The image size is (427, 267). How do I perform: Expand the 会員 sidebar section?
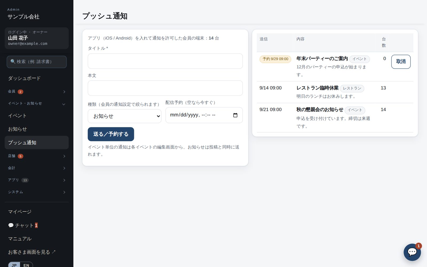[x=37, y=92]
